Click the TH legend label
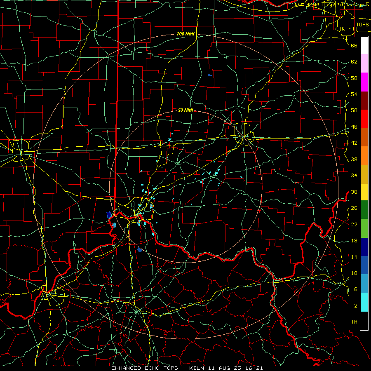371x371 pixels. click(354, 322)
